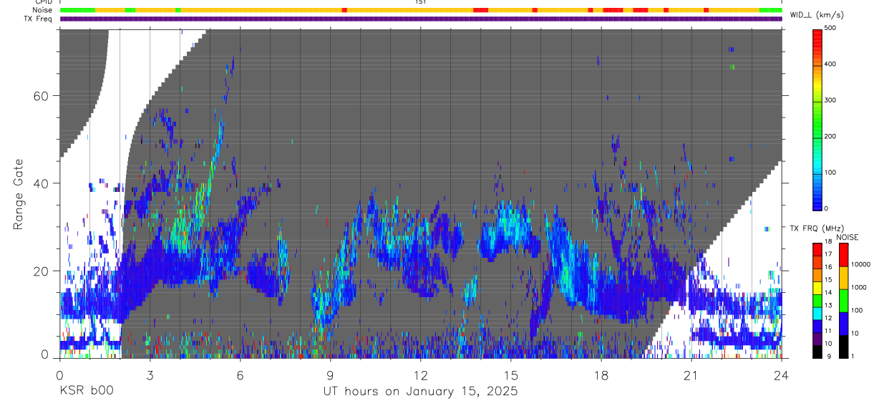Image resolution: width=879 pixels, height=406 pixels.
Task: Click the purple TX Freq strip
Action: click(421, 19)
